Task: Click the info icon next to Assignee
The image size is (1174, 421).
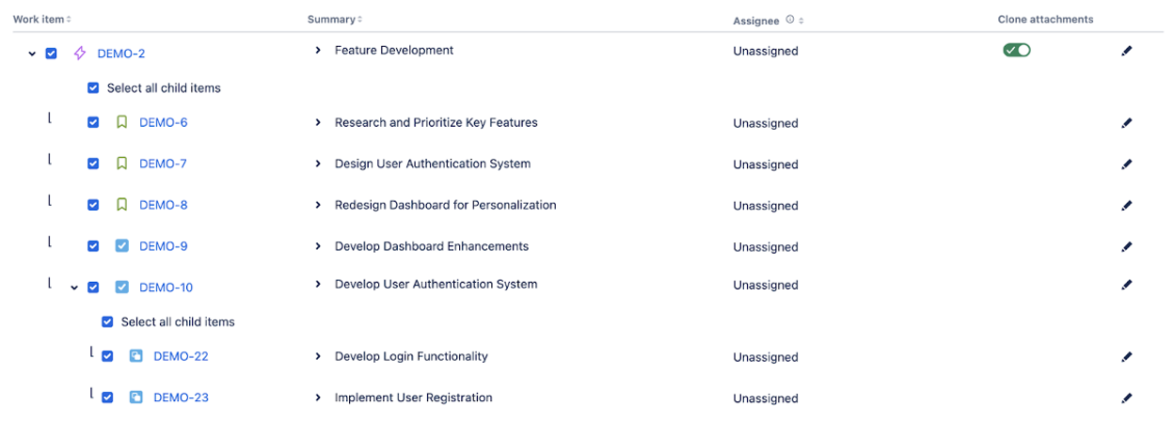Action: coord(789,20)
